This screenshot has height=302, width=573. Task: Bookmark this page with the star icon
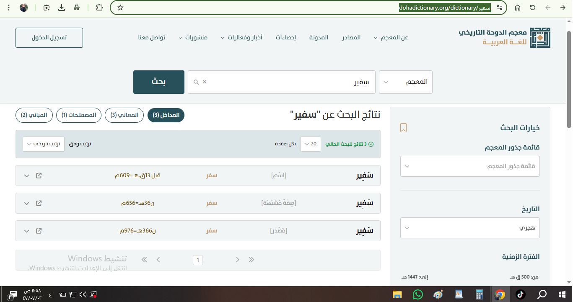click(120, 8)
